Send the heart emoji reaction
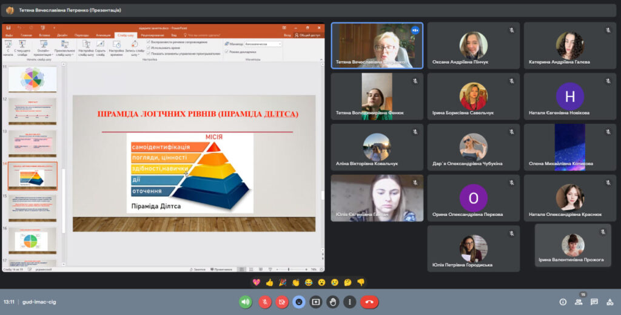The image size is (621, 315). point(257,282)
